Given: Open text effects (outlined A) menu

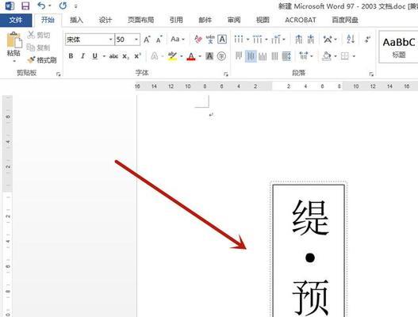Looking at the screenshot, I should coord(155,56).
